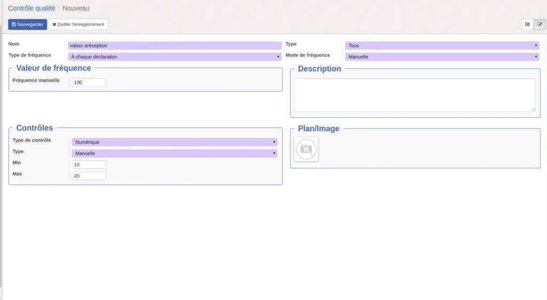Open the Type de contrôle dropdown
Image resolution: width=547 pixels, height=300 pixels.
pyautogui.click(x=175, y=142)
